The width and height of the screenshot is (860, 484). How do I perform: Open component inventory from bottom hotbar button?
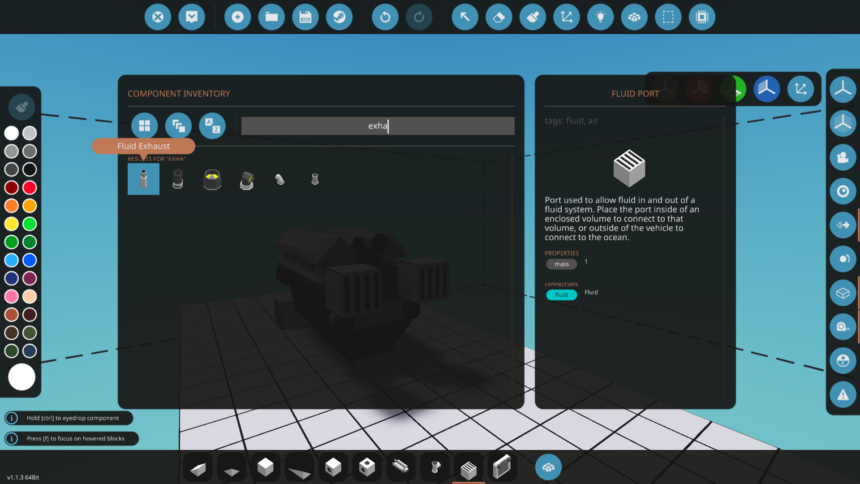click(548, 467)
